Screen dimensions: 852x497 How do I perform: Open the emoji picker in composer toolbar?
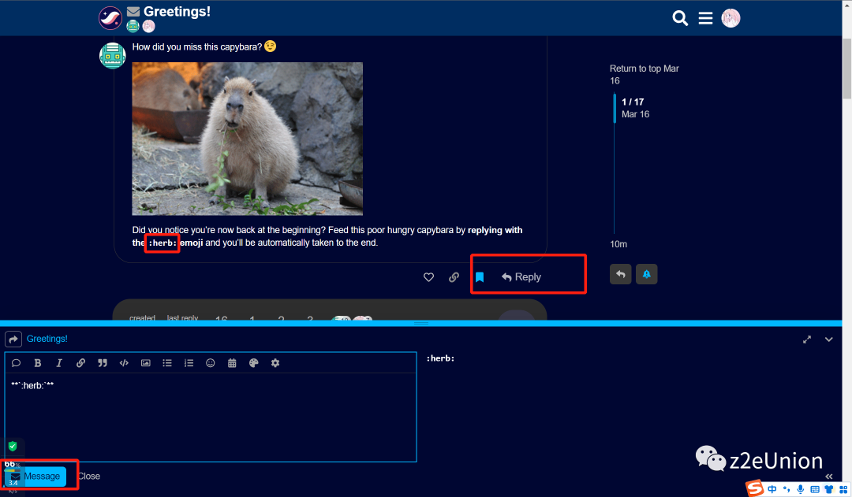pos(211,363)
